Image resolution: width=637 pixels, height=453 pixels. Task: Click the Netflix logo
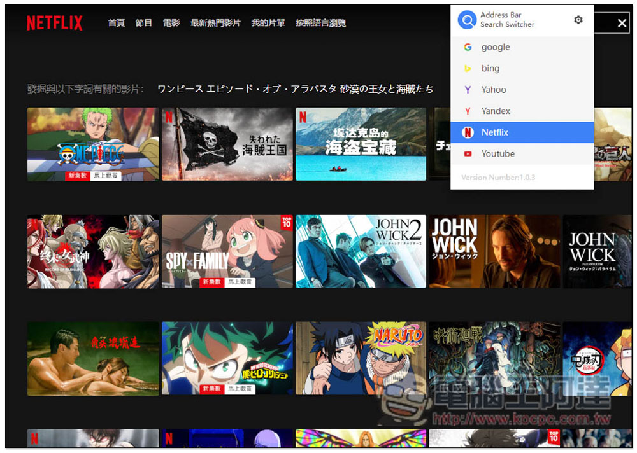pos(54,23)
